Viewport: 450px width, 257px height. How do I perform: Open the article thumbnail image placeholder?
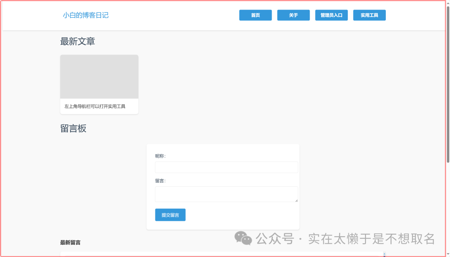(x=99, y=77)
